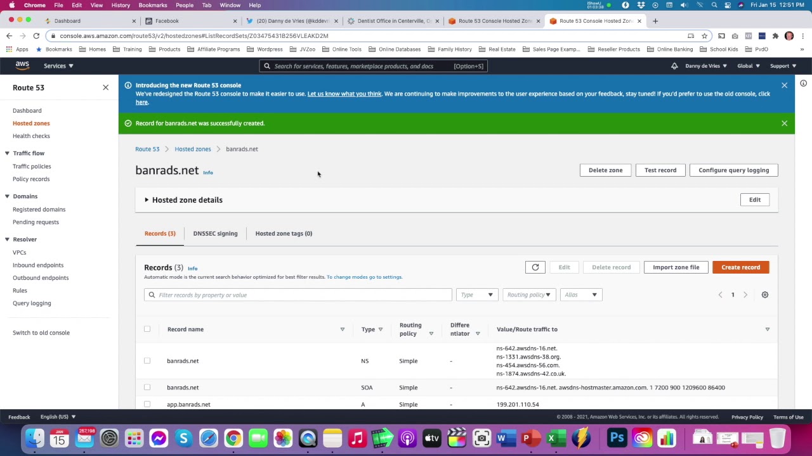The height and width of the screenshot is (456, 812).
Task: Click Configure query logging button
Action: [x=733, y=170]
